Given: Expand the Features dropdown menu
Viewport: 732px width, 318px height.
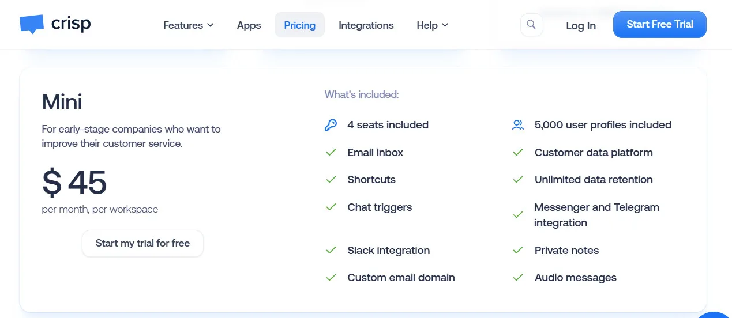Looking at the screenshot, I should pyautogui.click(x=189, y=25).
